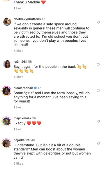The height and width of the screenshot is (170, 106).
Task: Visit nicoleraehair's profile via username
Action: [x=23, y=88]
